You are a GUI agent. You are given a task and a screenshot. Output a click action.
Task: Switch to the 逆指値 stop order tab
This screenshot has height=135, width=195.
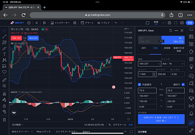point(167,48)
